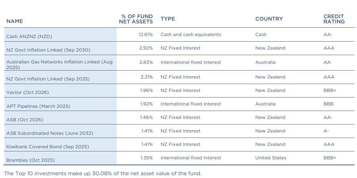Click Kiwibank Covered Bond (Sep 2025)
The image size is (357, 178).
point(47,147)
